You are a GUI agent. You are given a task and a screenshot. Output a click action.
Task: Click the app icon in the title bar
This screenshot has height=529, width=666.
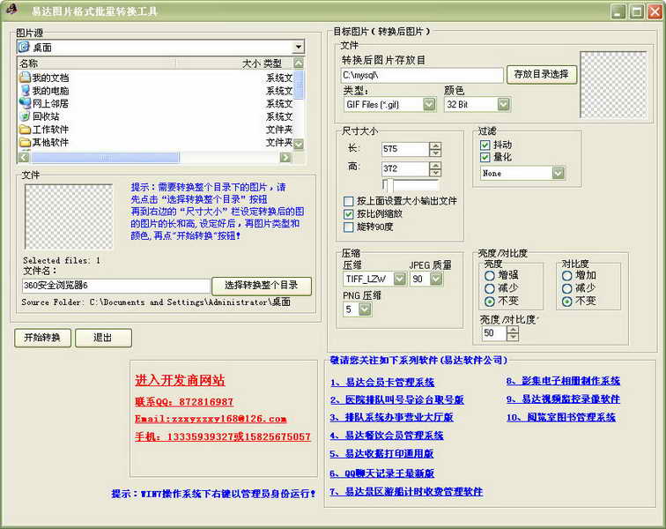click(x=12, y=10)
